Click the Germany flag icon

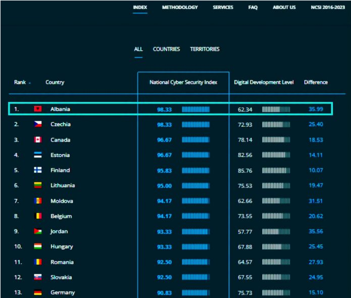pos(38,292)
